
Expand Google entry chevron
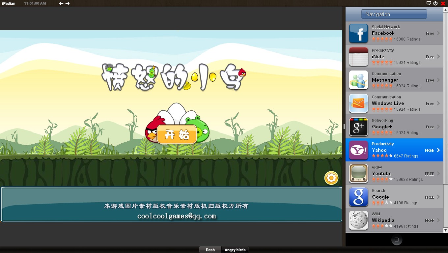point(438,197)
